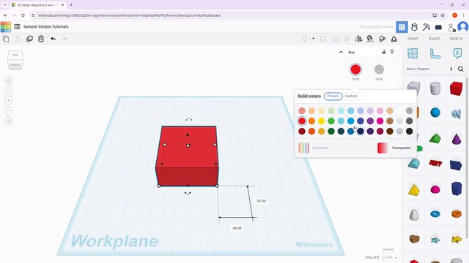Screen dimensions: 469x263
Task: Search shapes with magnifier icon
Action: coord(461,69)
